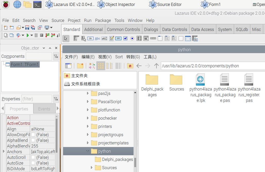Viewport: 265px width, 172px height.
Task: Switch file manager to icon view
Action: pos(101,65)
